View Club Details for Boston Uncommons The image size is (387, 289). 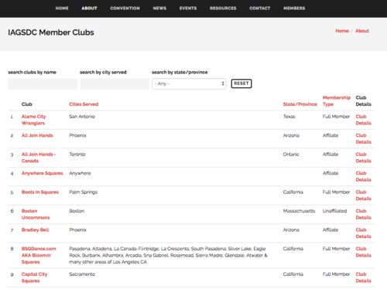point(363,214)
